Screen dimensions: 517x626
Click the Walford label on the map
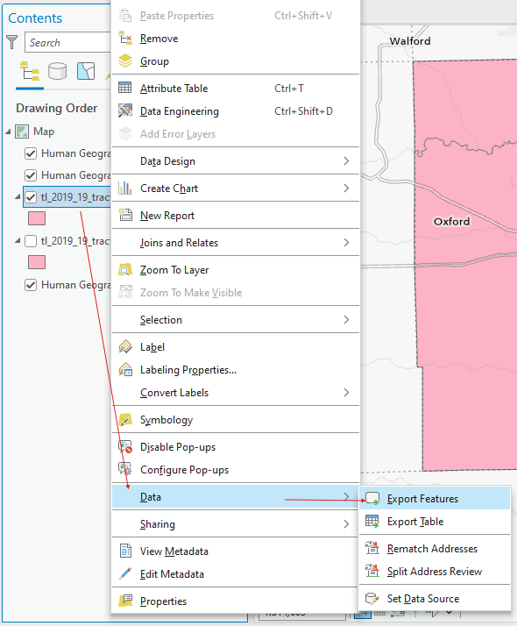point(410,40)
